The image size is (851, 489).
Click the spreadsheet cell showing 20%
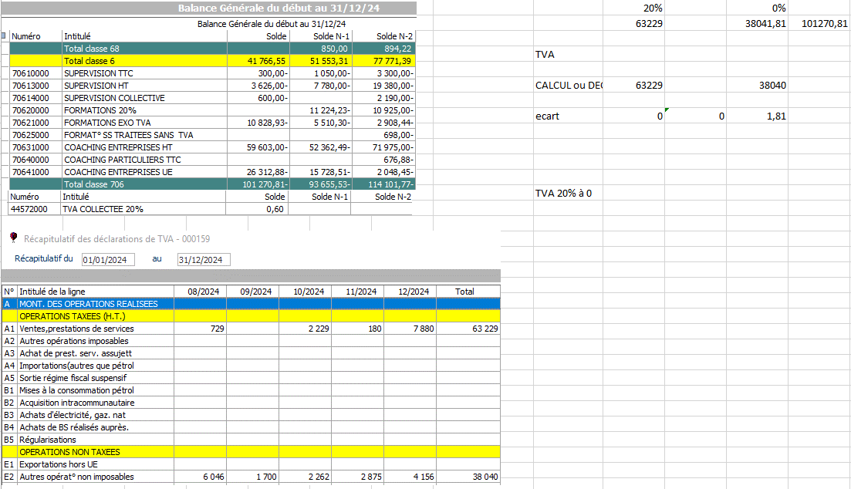tap(633, 8)
